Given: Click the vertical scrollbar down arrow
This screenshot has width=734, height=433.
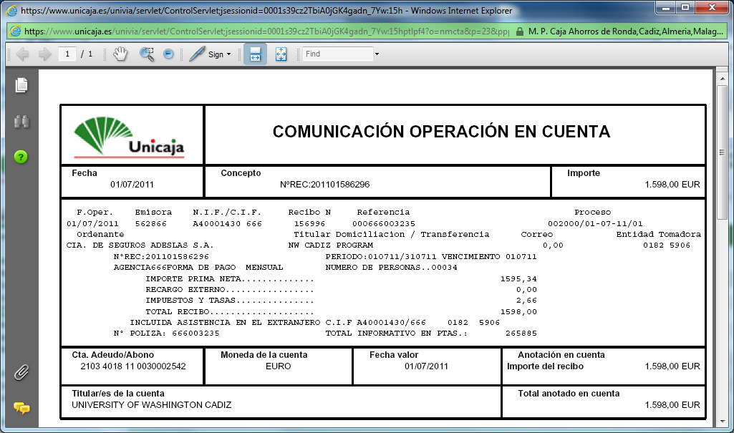Looking at the screenshot, I should point(723,421).
